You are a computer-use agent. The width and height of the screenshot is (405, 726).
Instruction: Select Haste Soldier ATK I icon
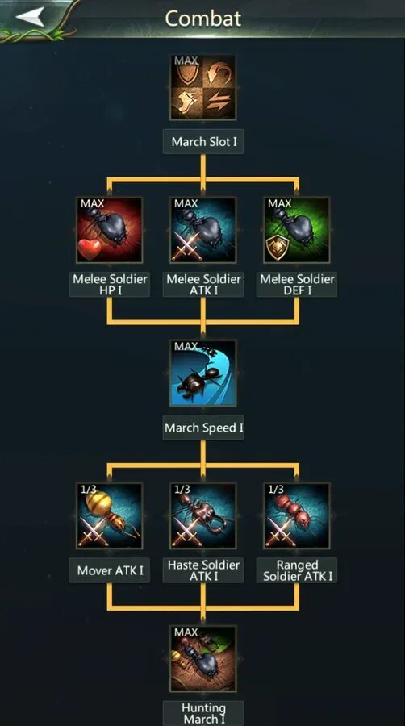pos(202,515)
